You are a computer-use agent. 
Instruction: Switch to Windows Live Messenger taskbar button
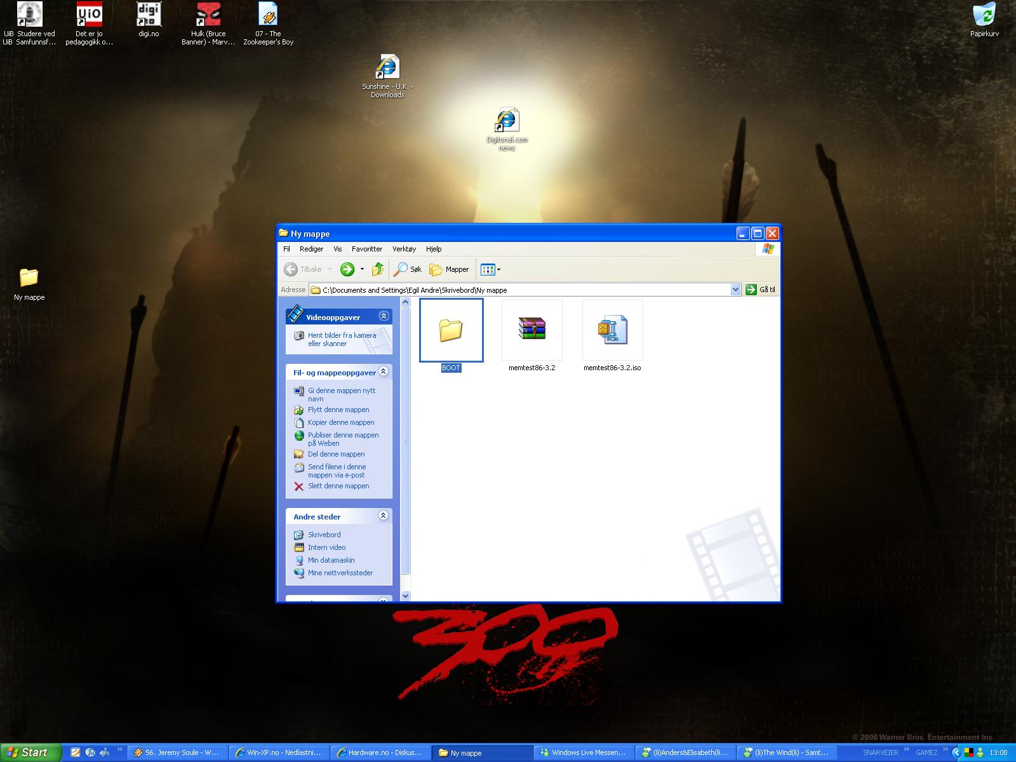pos(583,752)
